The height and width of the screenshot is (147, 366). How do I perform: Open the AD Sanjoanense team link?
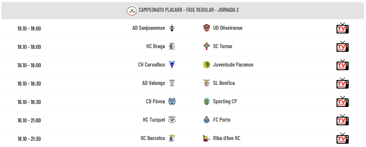point(149,28)
